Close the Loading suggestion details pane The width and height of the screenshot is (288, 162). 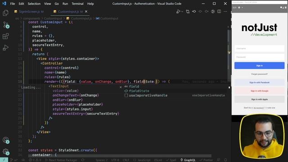[121, 87]
